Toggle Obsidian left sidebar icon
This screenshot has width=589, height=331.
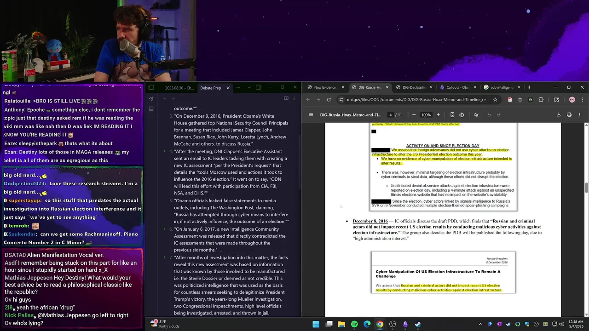151,87
